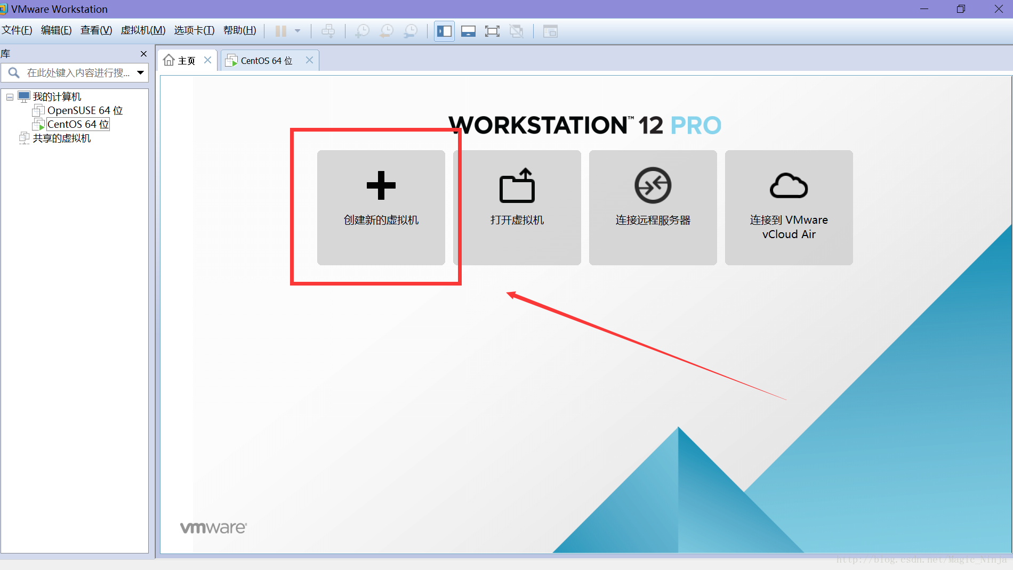The image size is (1013, 570).
Task: Toggle the thumbnail bar view icon
Action: pyautogui.click(x=468, y=31)
